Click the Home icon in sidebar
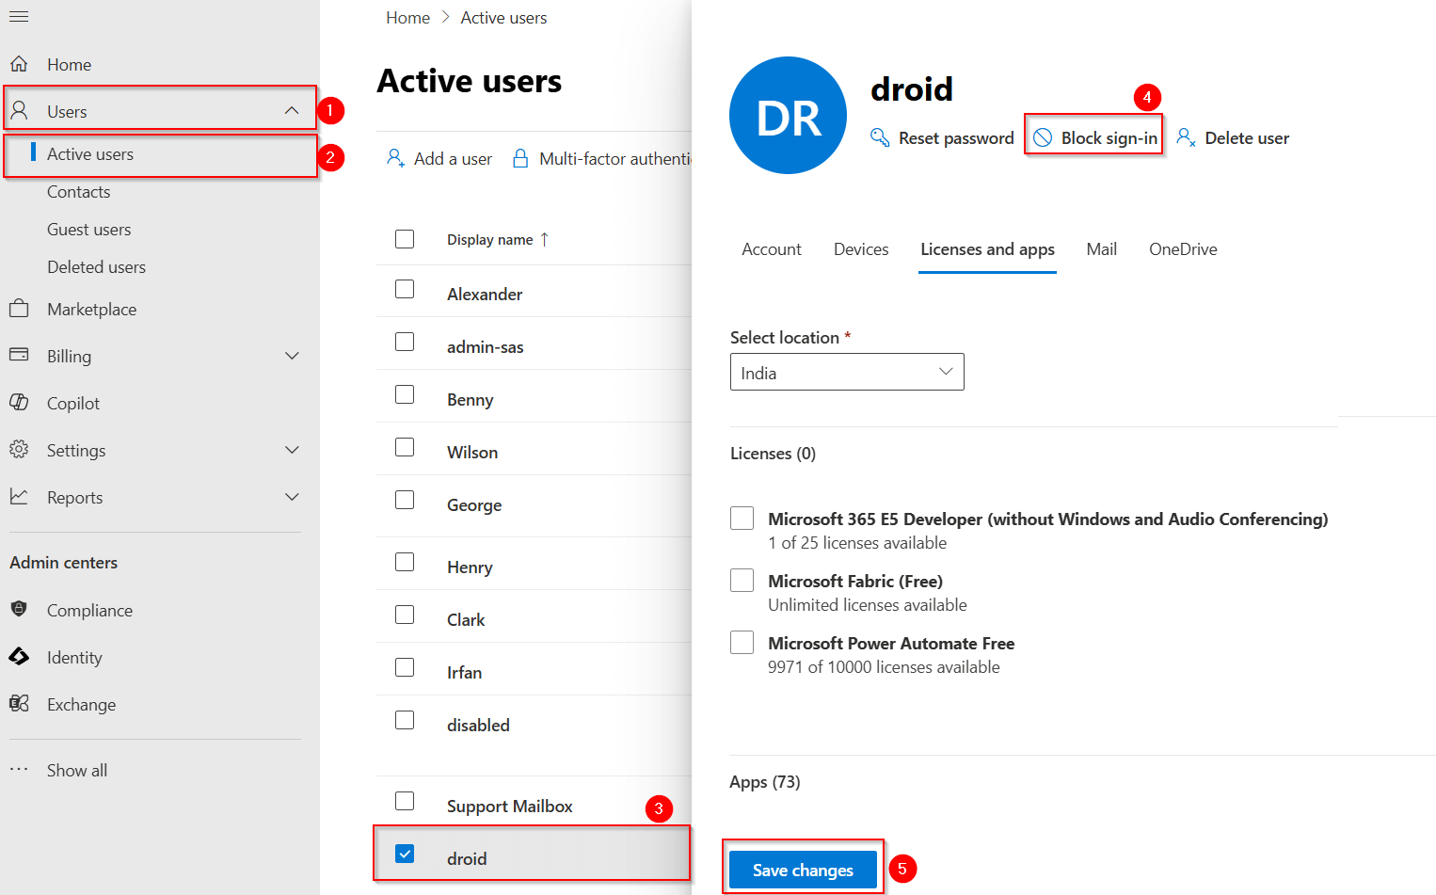1436x895 pixels. (19, 64)
